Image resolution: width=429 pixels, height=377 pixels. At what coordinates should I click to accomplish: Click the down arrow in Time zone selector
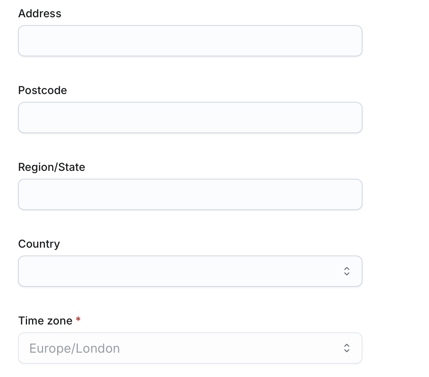coord(346,351)
